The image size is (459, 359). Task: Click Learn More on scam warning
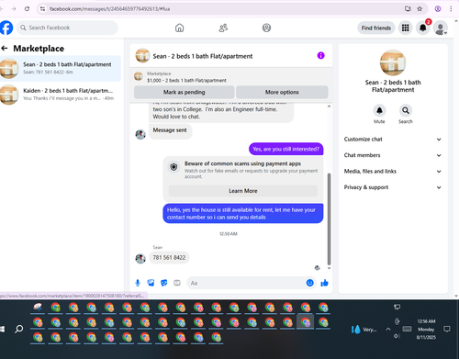click(x=243, y=191)
